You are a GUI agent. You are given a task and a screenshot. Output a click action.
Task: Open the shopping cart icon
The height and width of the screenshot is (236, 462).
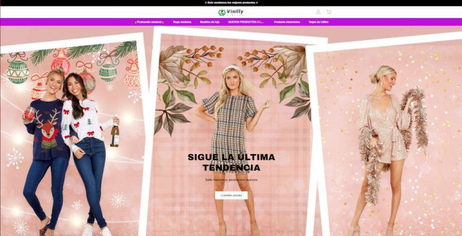click(329, 12)
